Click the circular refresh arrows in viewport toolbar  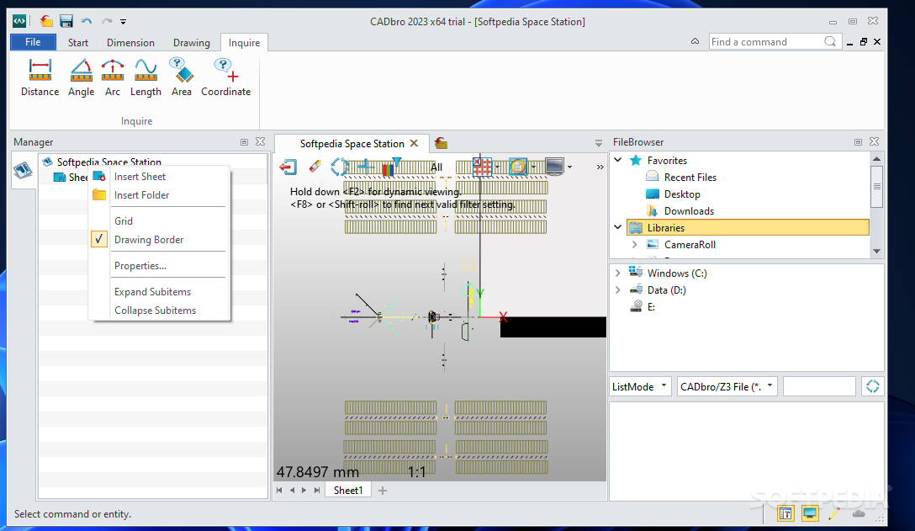(339, 167)
